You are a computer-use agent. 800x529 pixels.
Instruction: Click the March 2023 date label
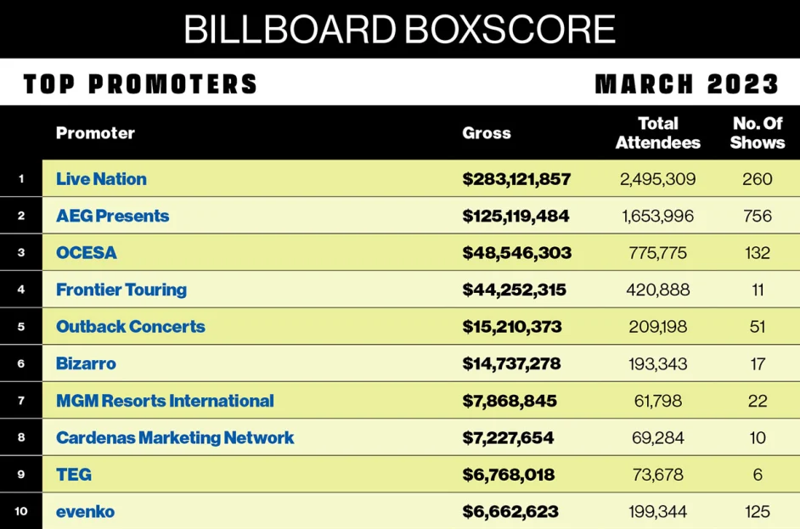(x=686, y=84)
